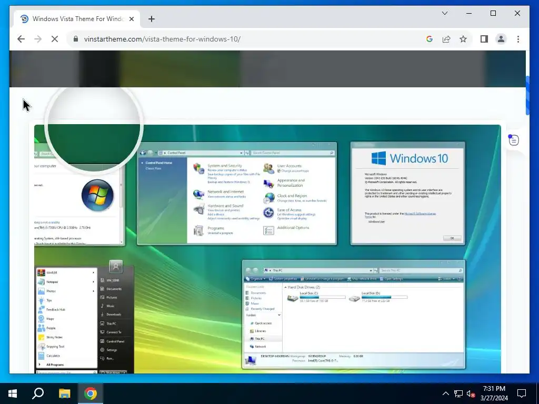Click the forward navigation arrow

tap(38, 39)
